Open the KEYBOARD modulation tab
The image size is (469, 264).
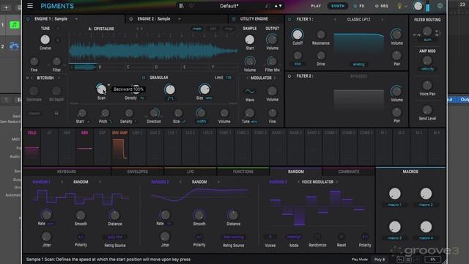tap(67, 172)
